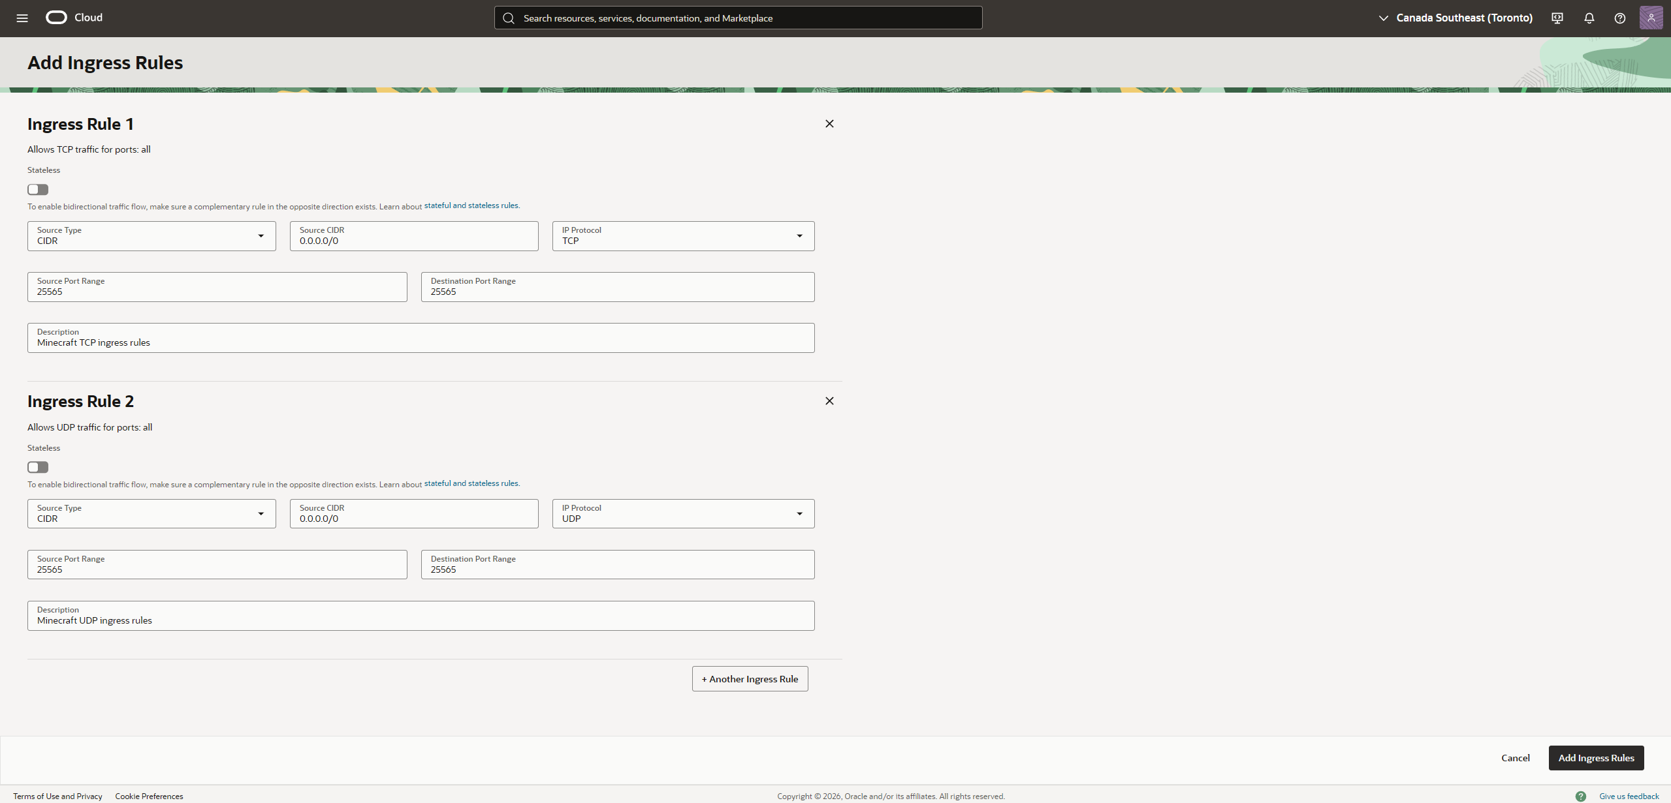1671x803 pixels.
Task: Toggle Stateless switch for Ingress Rule 1
Action: click(38, 190)
